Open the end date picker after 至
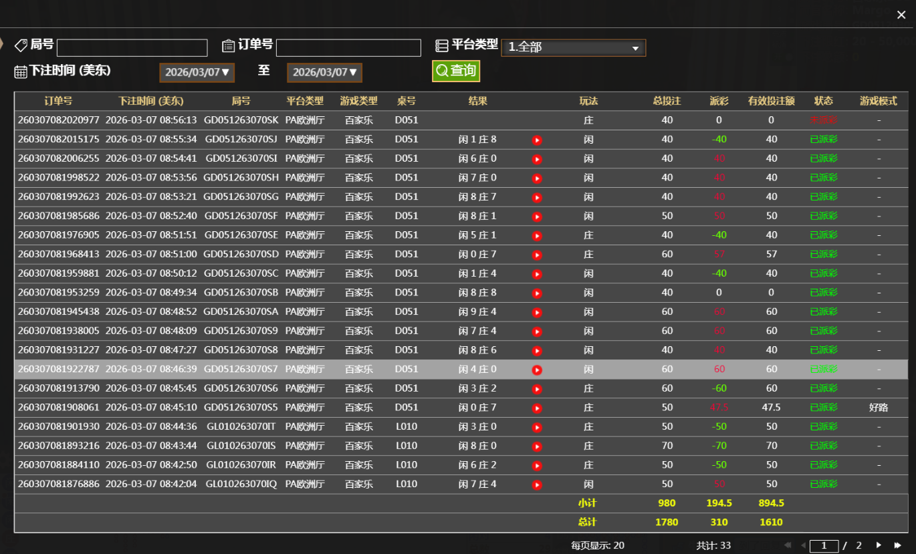916x554 pixels. [324, 72]
